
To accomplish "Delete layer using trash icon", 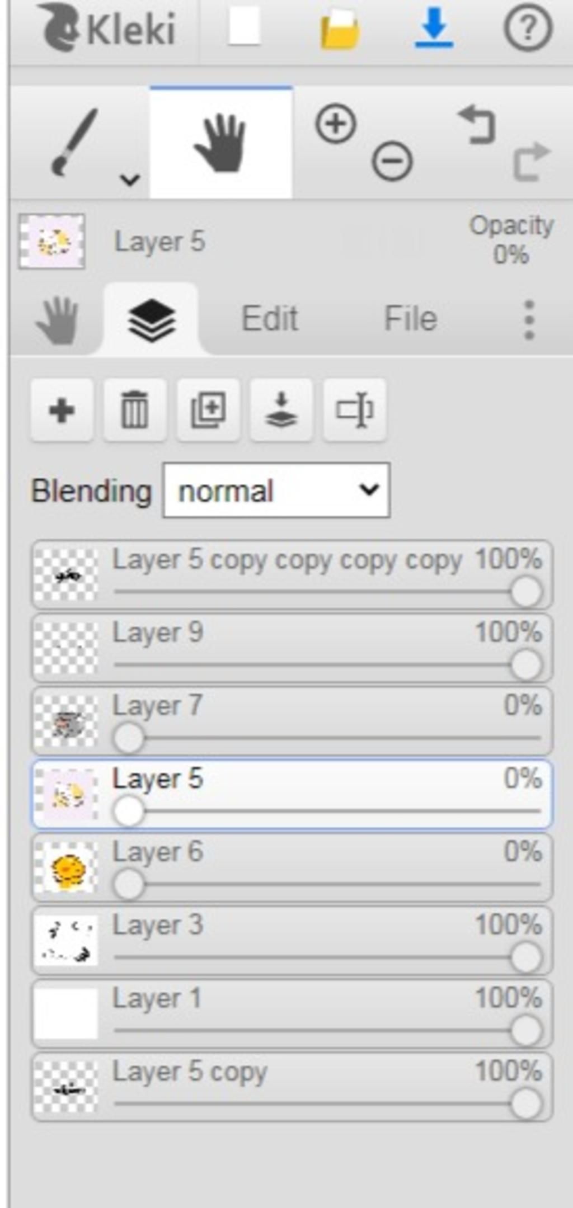I will point(135,410).
